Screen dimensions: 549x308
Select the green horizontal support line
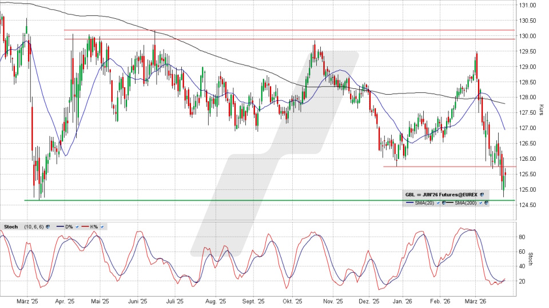[x=229, y=200]
